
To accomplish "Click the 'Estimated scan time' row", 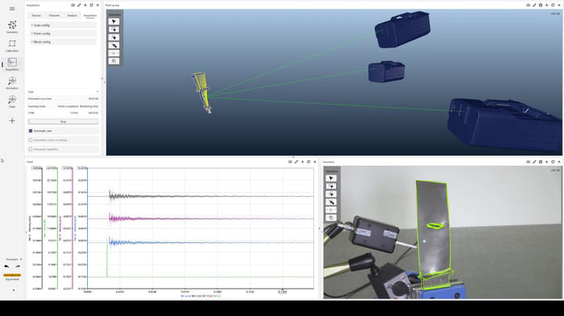I will tap(63, 99).
